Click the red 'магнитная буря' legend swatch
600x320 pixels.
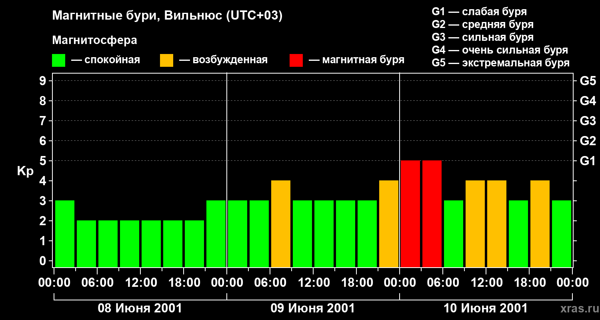pos(296,60)
